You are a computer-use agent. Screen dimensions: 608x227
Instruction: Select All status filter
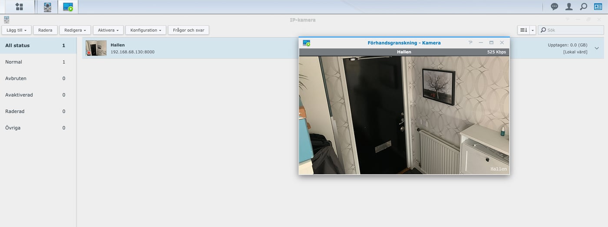(38, 45)
